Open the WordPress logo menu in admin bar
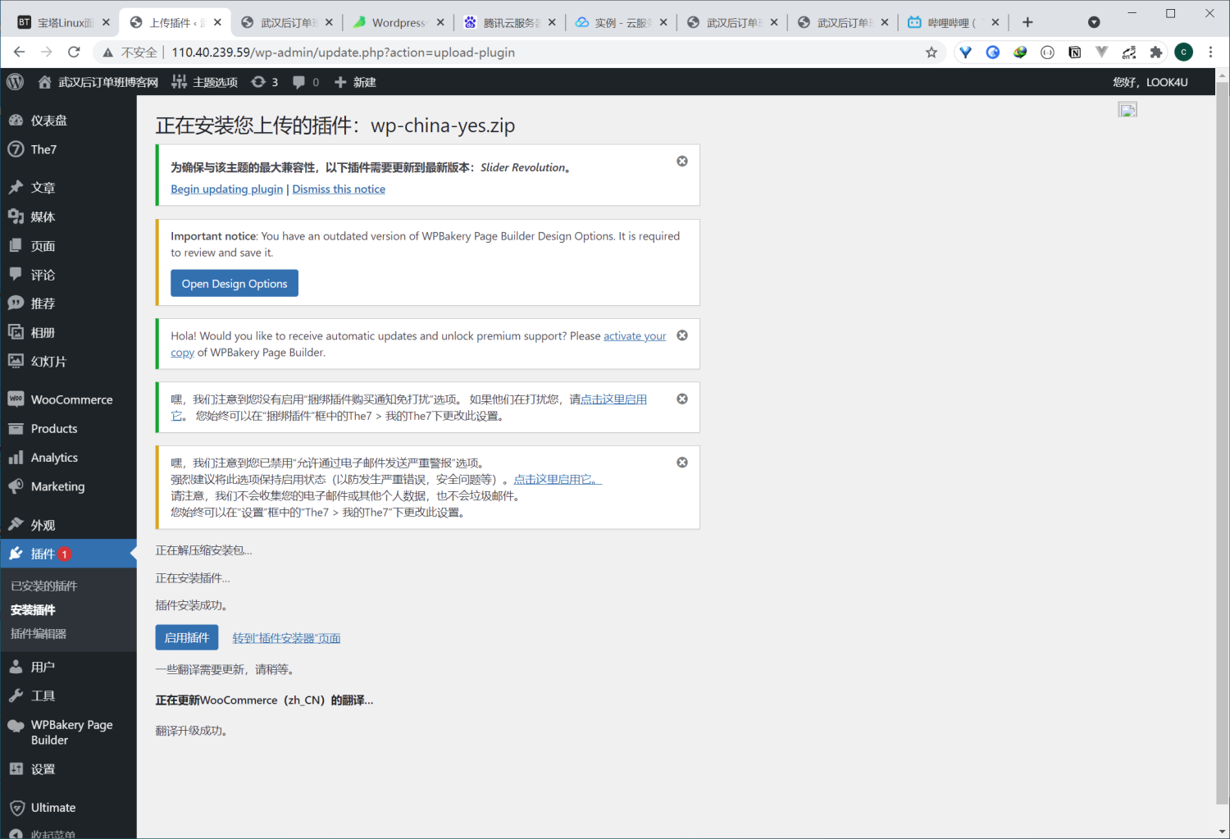The width and height of the screenshot is (1230, 839). [x=16, y=82]
